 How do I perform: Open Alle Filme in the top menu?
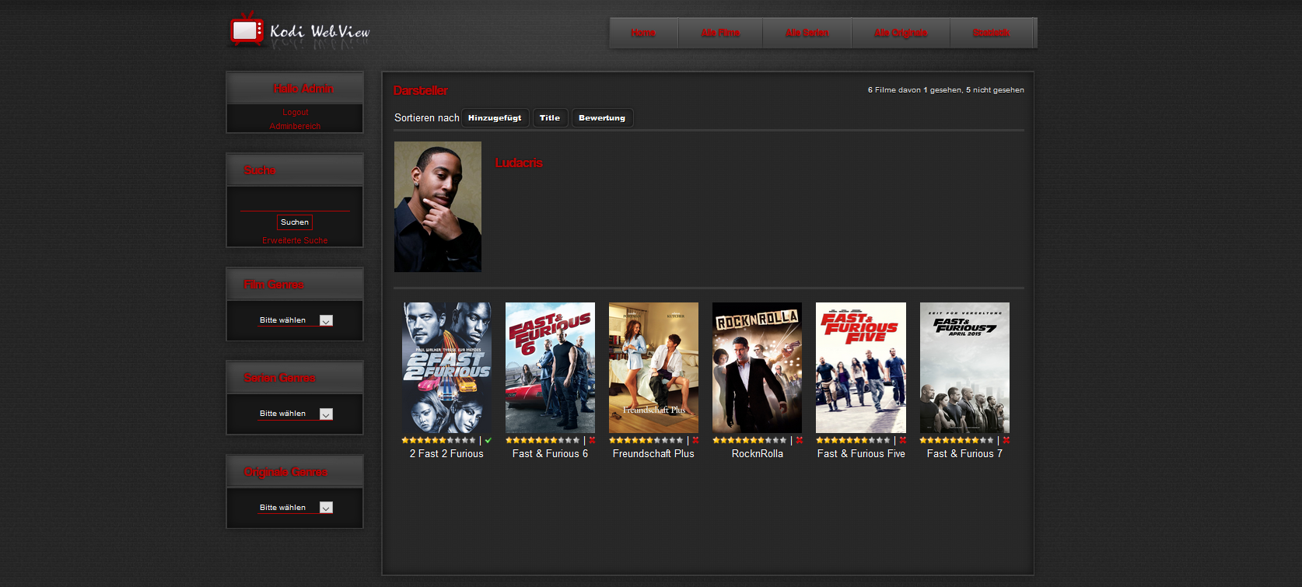pyautogui.click(x=720, y=33)
